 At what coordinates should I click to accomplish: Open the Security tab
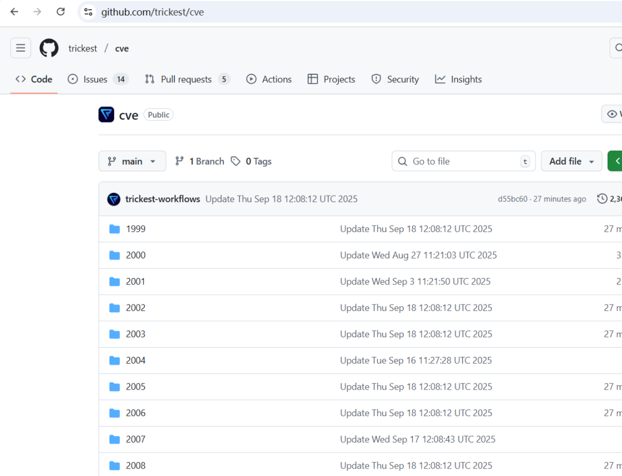pyautogui.click(x=395, y=79)
